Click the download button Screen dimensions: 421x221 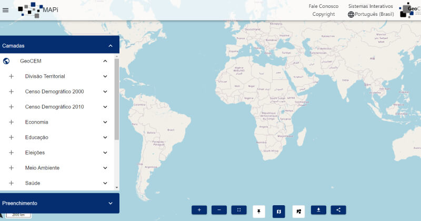(318, 210)
